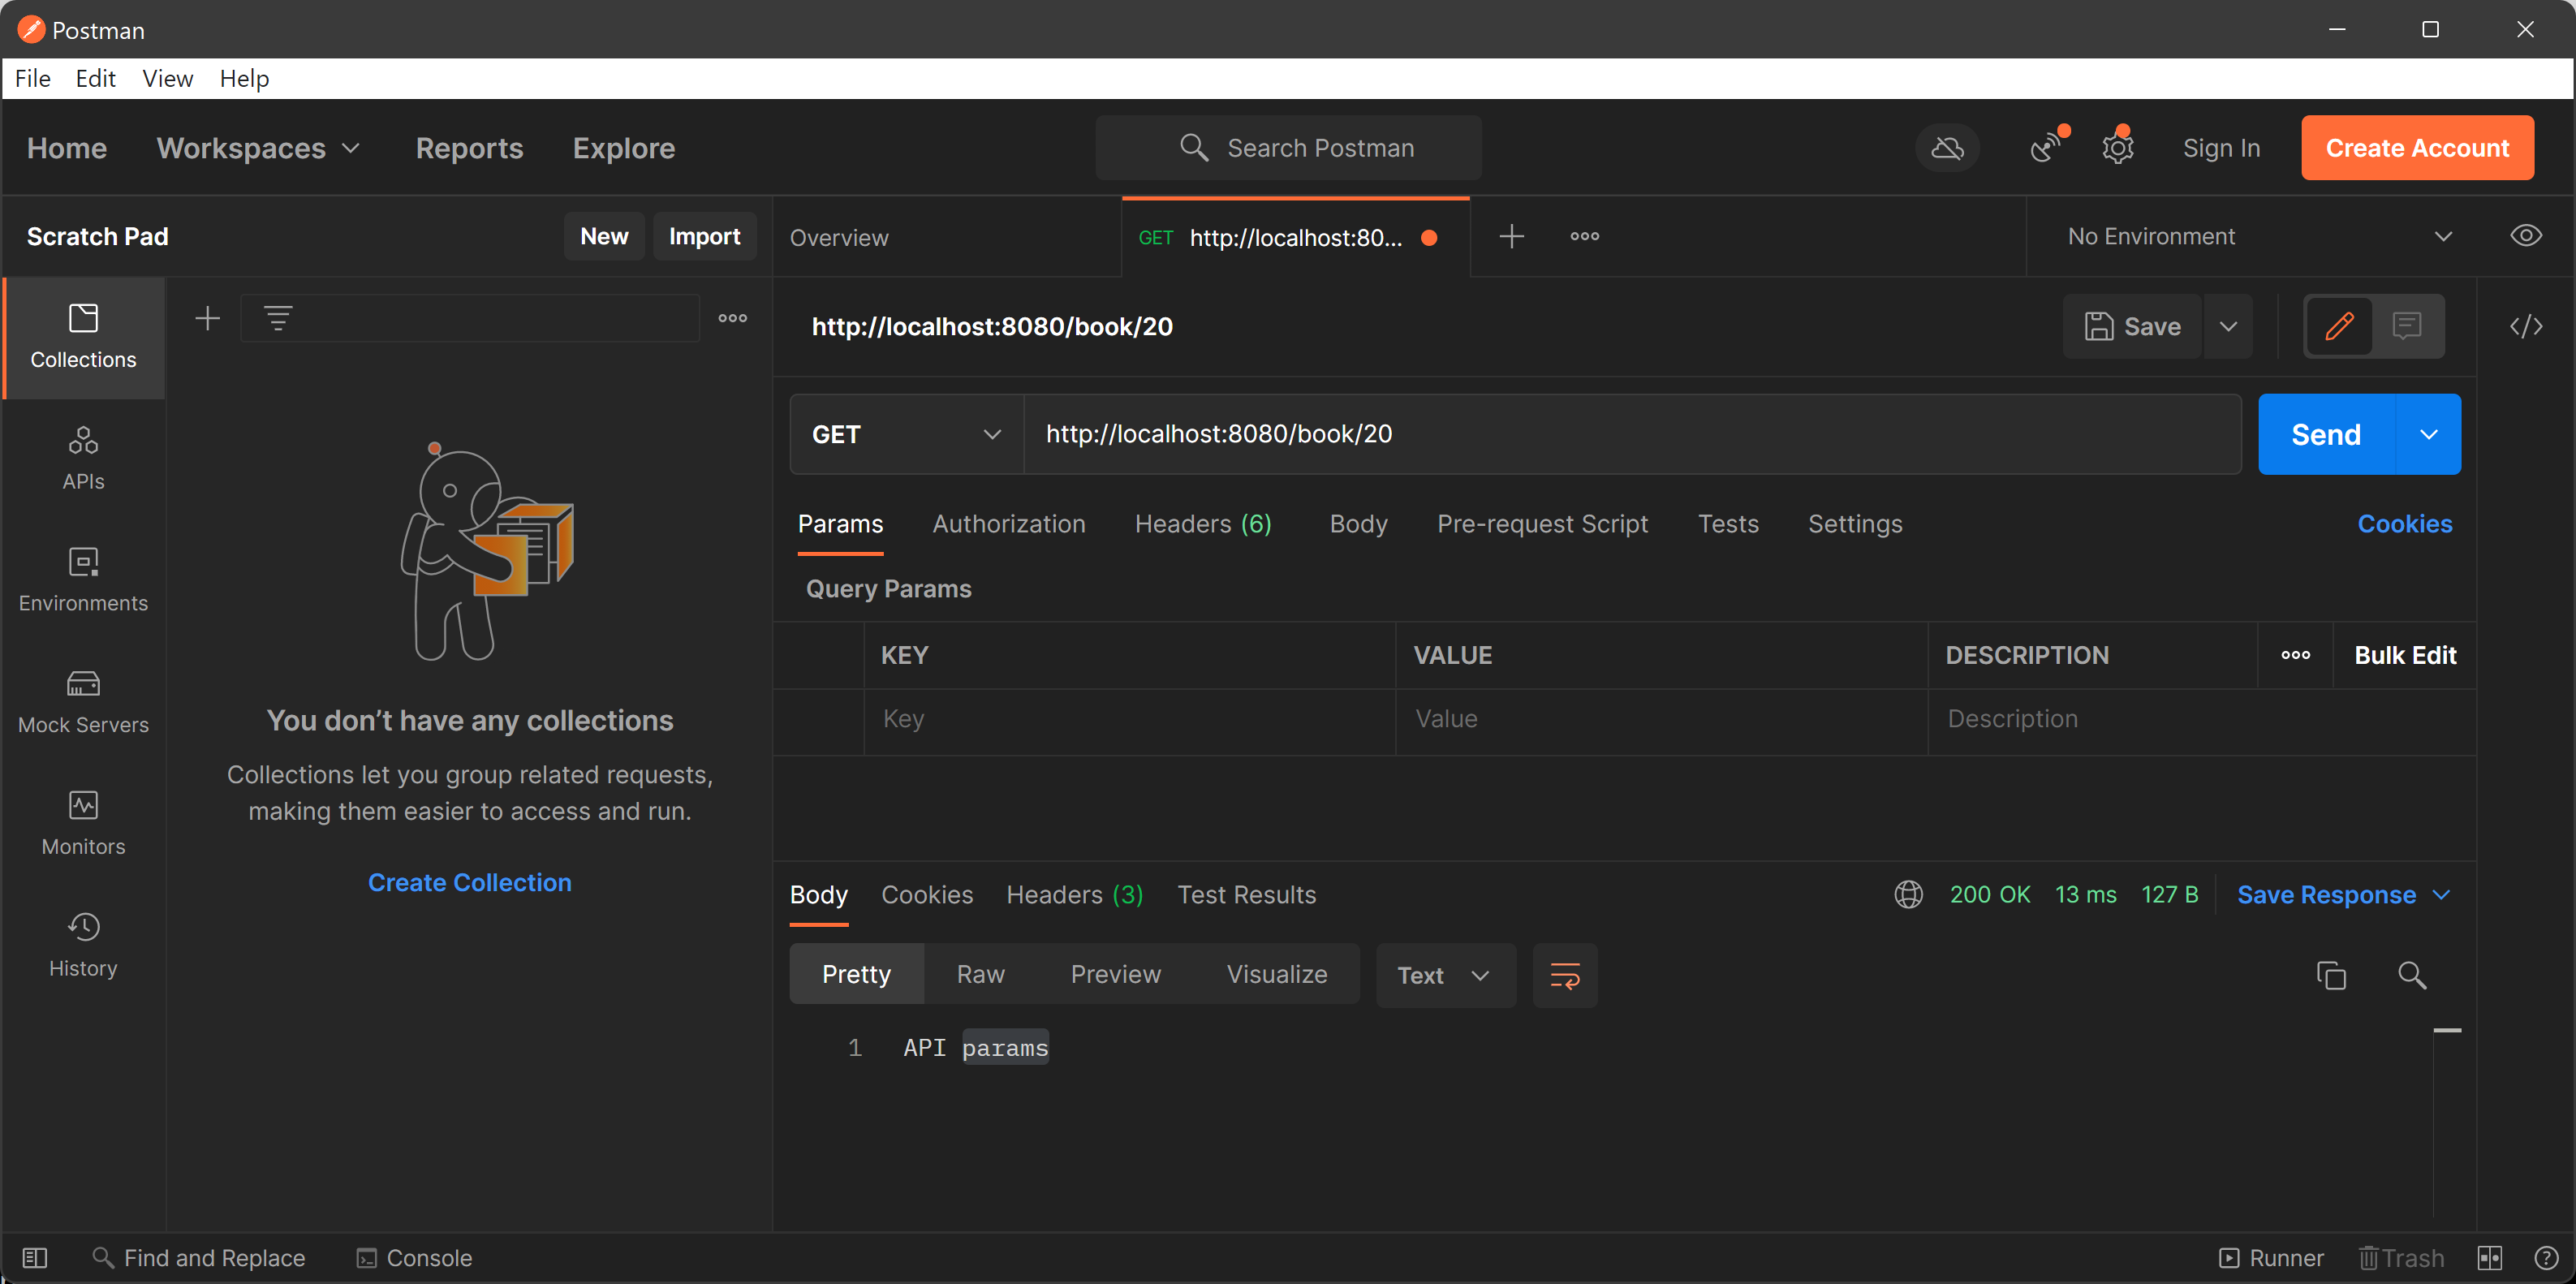Expand the Send button dropdown arrow
The width and height of the screenshot is (2576, 1284).
[2428, 434]
